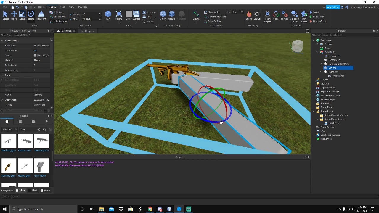Collapse the StarterPlayer node
Image resolution: width=379 pixels, height=213 pixels.
314,111
